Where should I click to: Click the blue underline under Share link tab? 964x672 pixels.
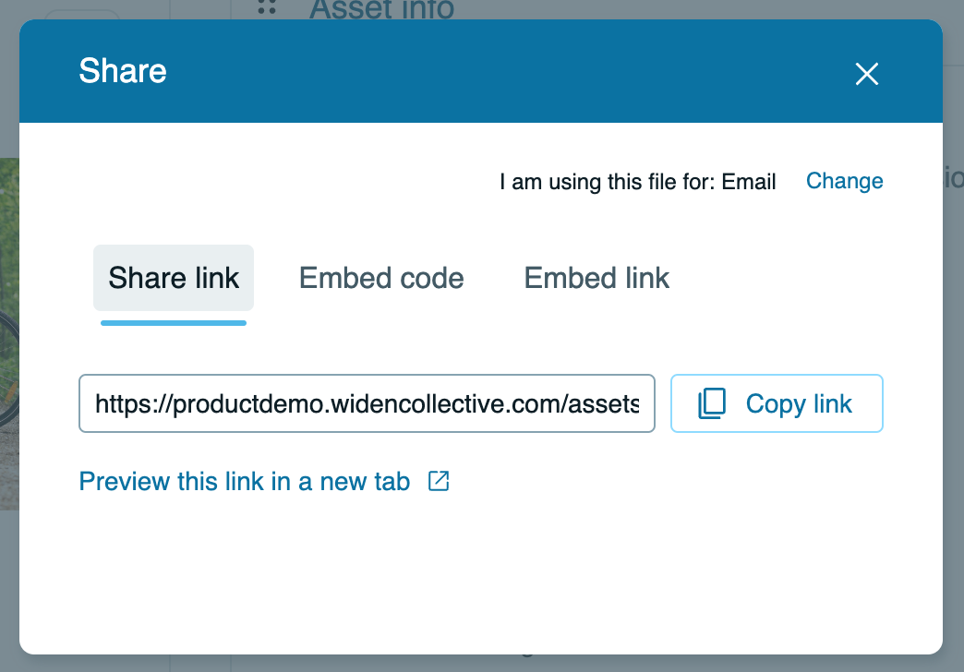pos(174,322)
